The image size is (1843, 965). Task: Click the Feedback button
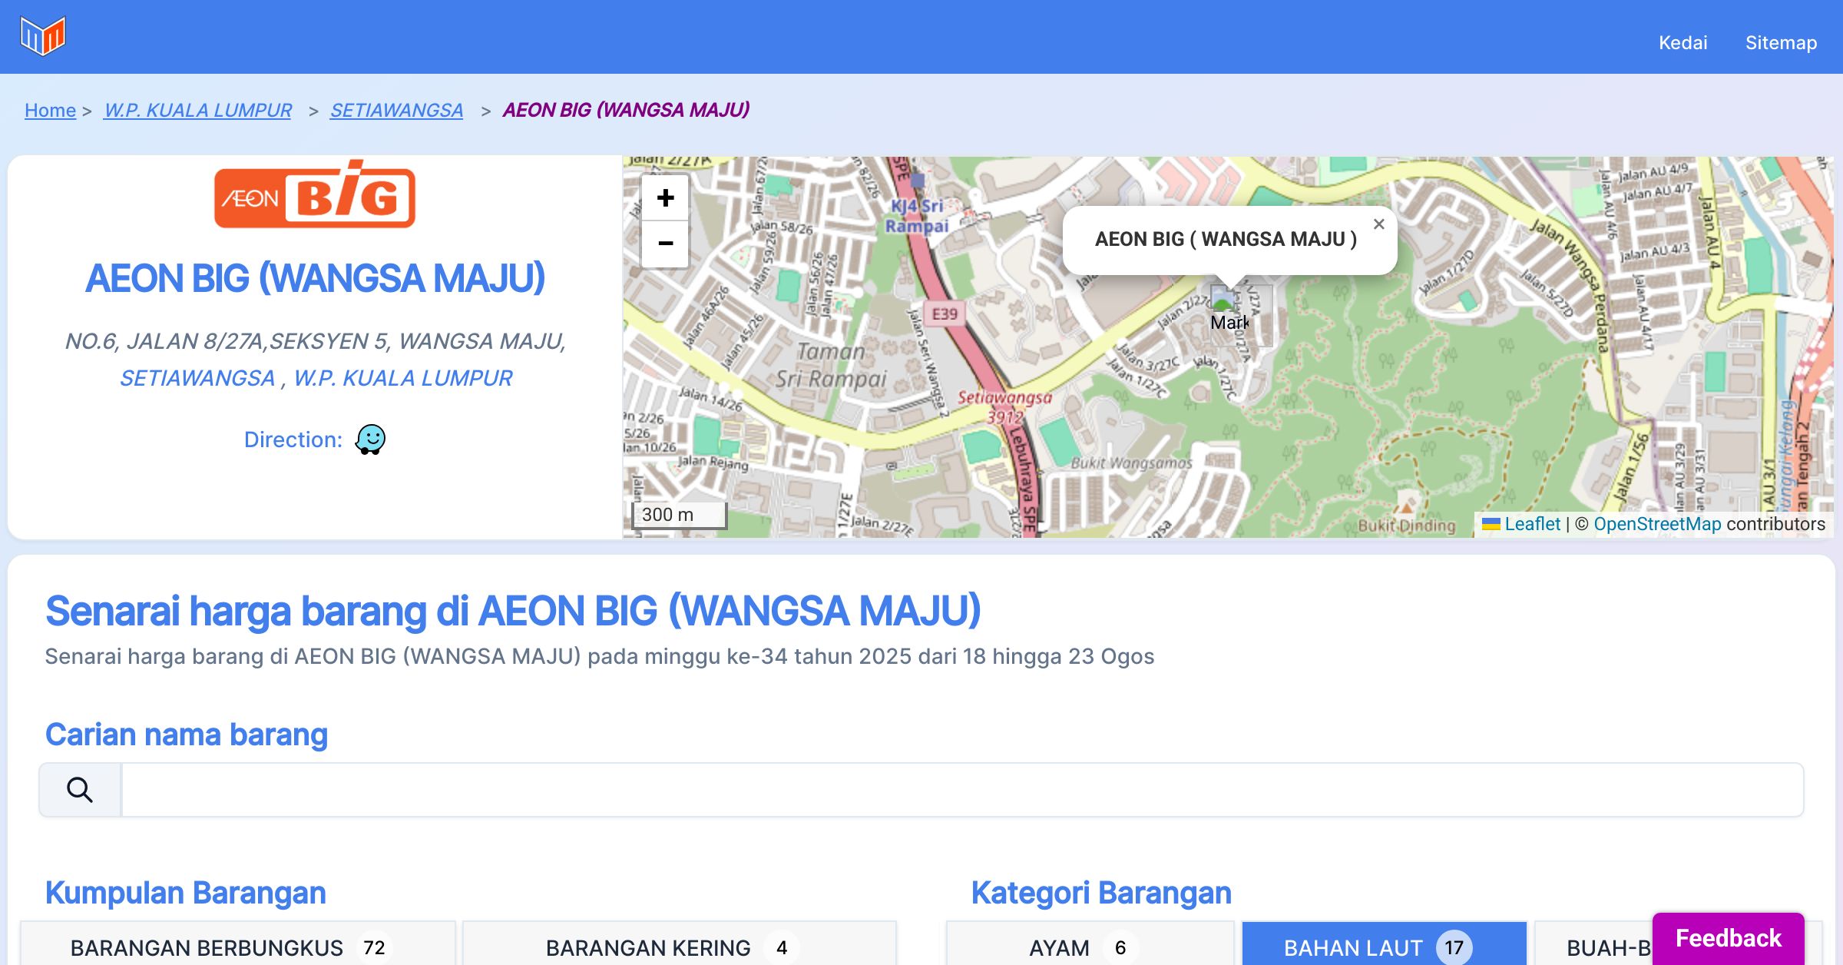click(1728, 937)
